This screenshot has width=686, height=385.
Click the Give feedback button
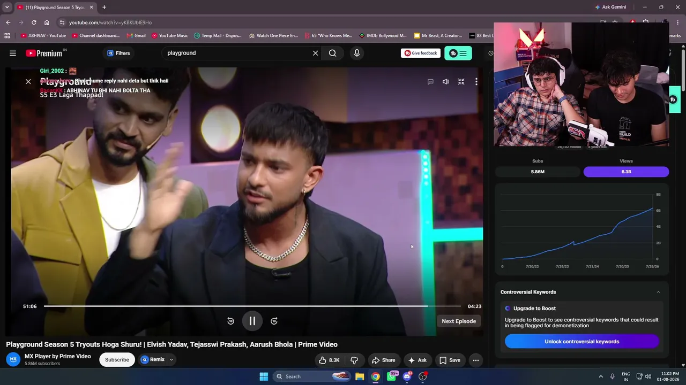pyautogui.click(x=421, y=53)
